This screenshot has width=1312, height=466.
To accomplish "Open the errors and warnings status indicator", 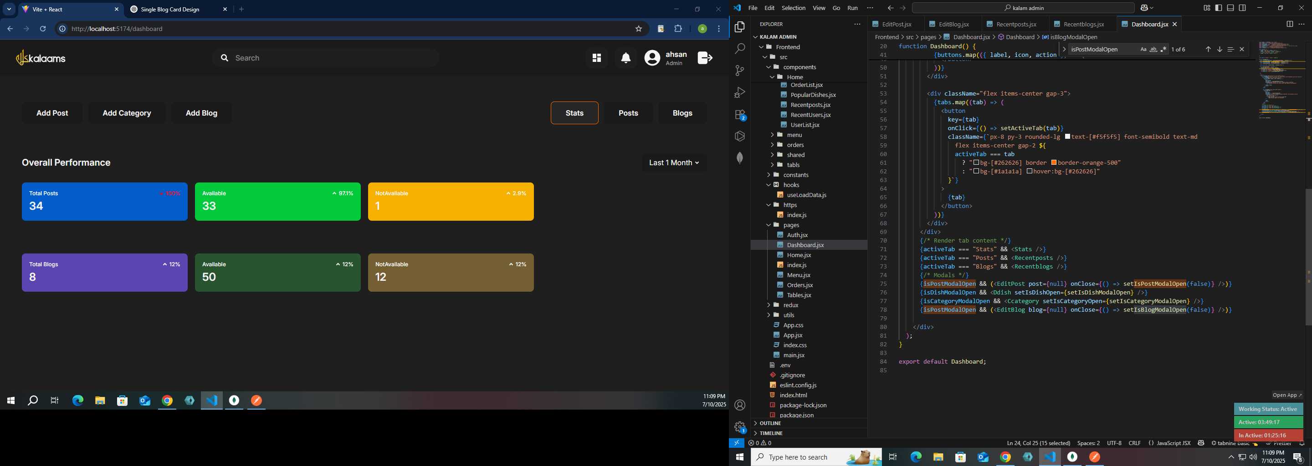I will click(x=759, y=443).
